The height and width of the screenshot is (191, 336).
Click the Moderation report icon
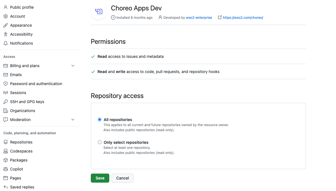click(6, 120)
